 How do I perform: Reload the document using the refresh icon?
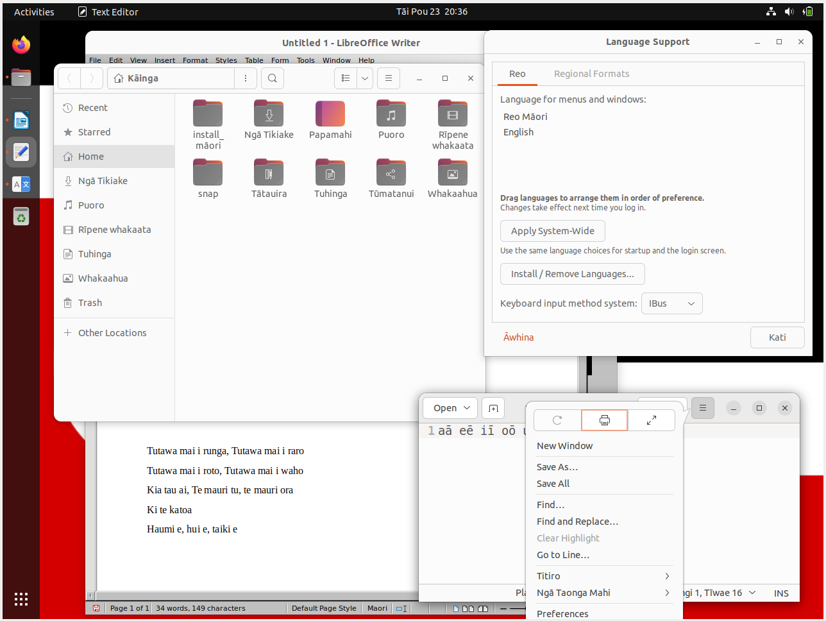[x=557, y=420]
